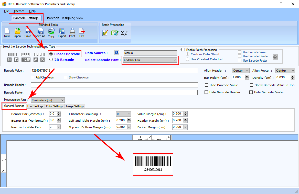Tick the Add Checksum checkbox
Viewport: 299px width, 194px height.
point(33,77)
